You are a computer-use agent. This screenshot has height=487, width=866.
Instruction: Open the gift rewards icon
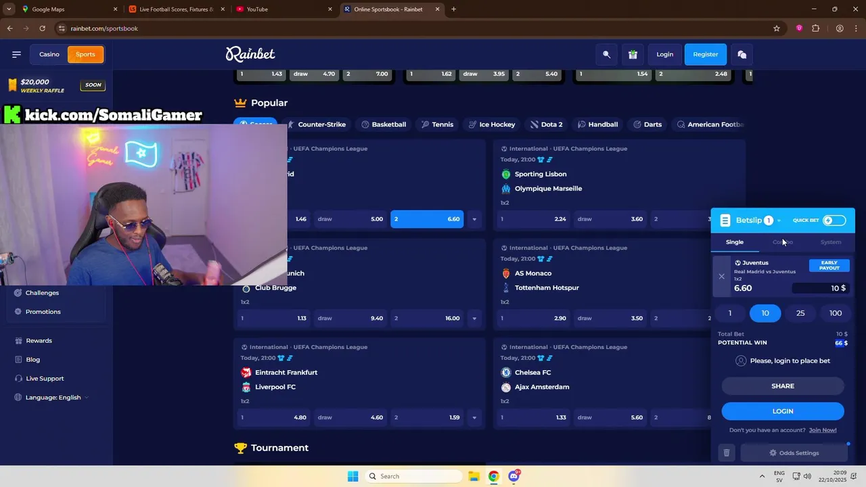[633, 55]
